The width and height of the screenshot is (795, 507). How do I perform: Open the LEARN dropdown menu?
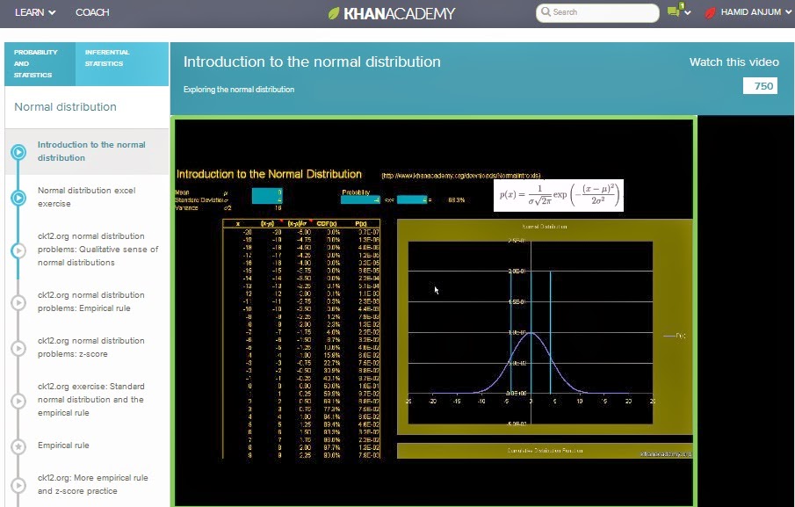coord(35,12)
